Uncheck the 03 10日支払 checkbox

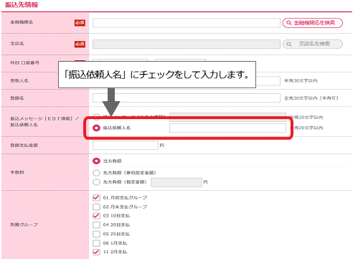96,216
